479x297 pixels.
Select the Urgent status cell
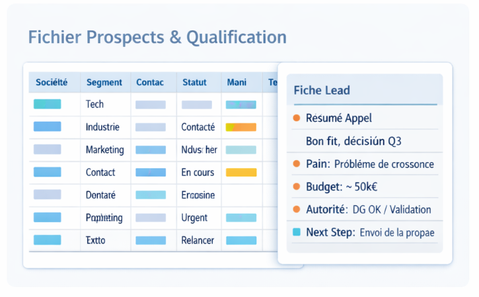point(194,218)
